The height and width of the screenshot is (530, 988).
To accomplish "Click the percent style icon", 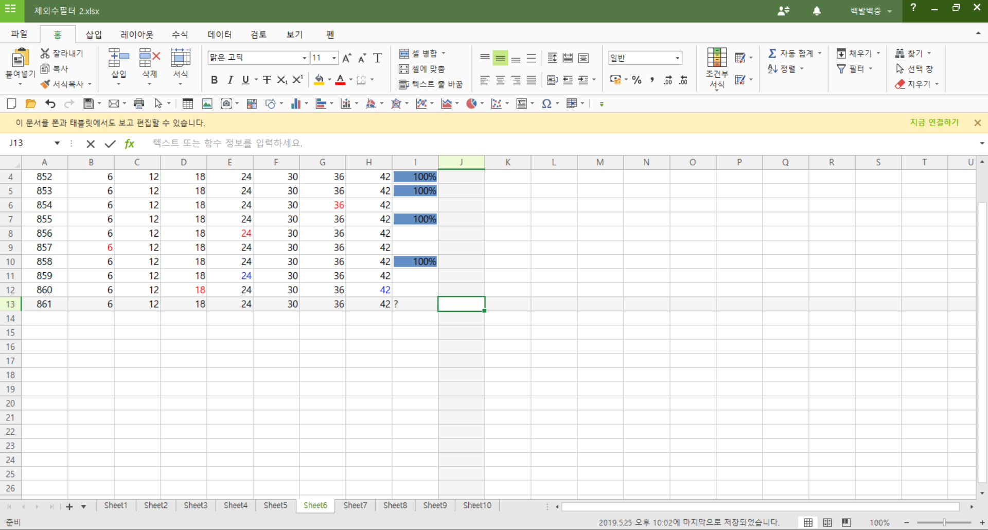I will coord(637,80).
